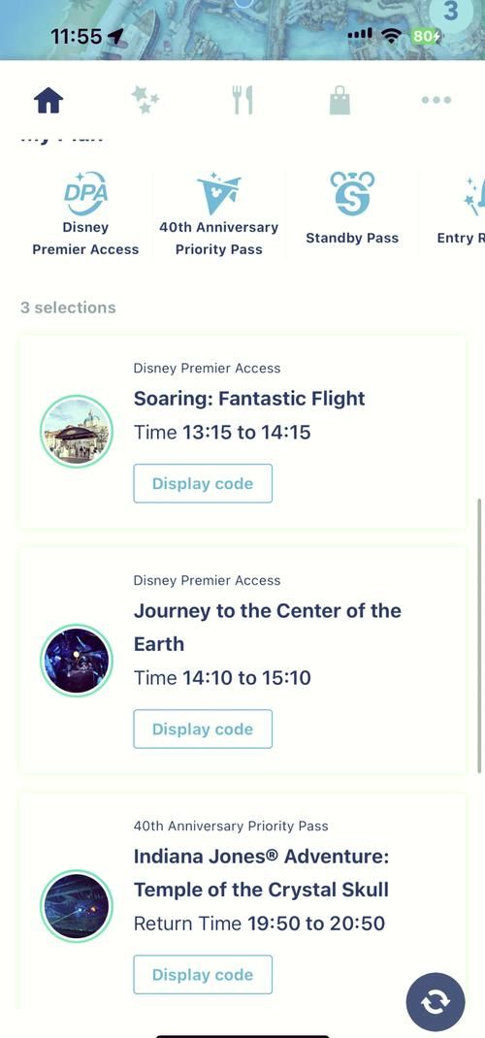Open the Soaring: Fantastic Flight thumbnail
485x1038 pixels.
(77, 432)
